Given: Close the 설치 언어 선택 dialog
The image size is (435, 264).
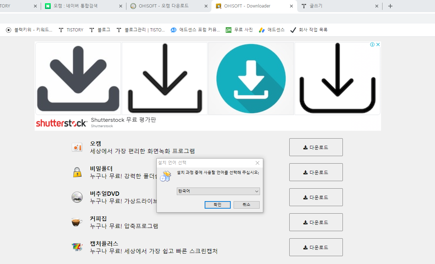Looking at the screenshot, I should [x=257, y=163].
